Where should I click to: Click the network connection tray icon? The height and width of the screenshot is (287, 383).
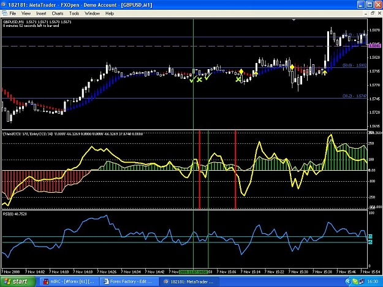click(x=362, y=281)
